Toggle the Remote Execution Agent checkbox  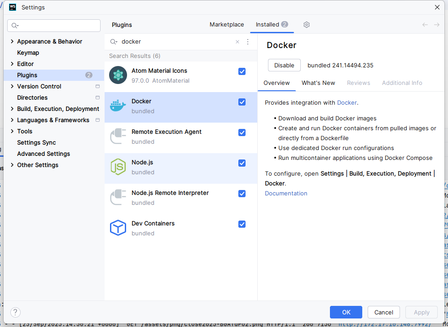pos(242,133)
